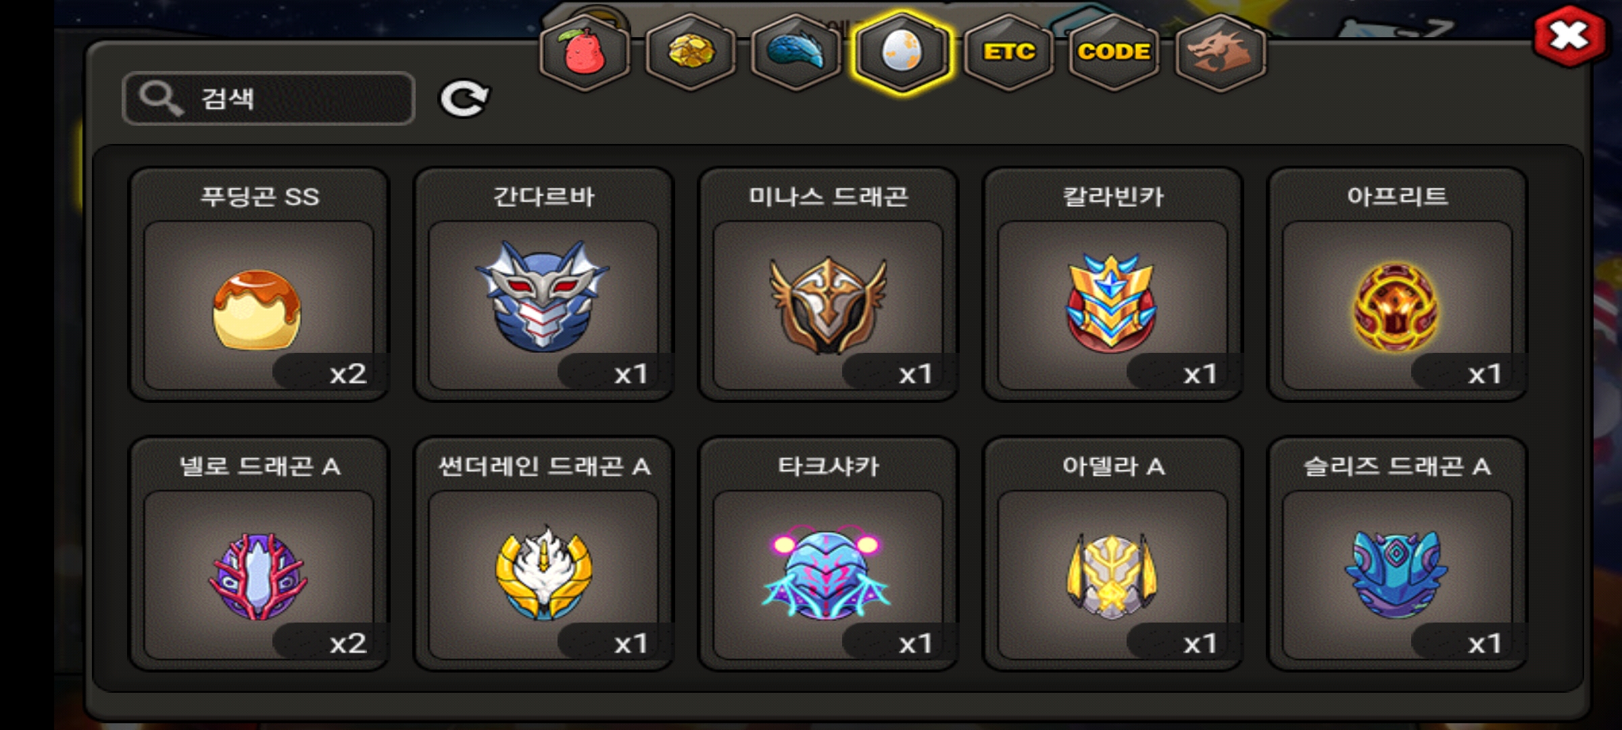Image resolution: width=1622 pixels, height=730 pixels.
Task: Click the 검색 search field
Action: (x=268, y=99)
